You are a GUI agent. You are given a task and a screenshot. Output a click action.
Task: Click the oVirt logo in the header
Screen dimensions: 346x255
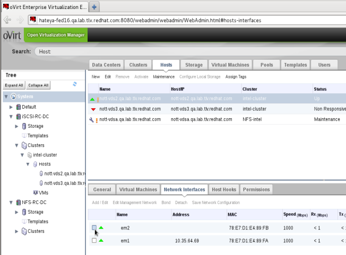click(12, 36)
